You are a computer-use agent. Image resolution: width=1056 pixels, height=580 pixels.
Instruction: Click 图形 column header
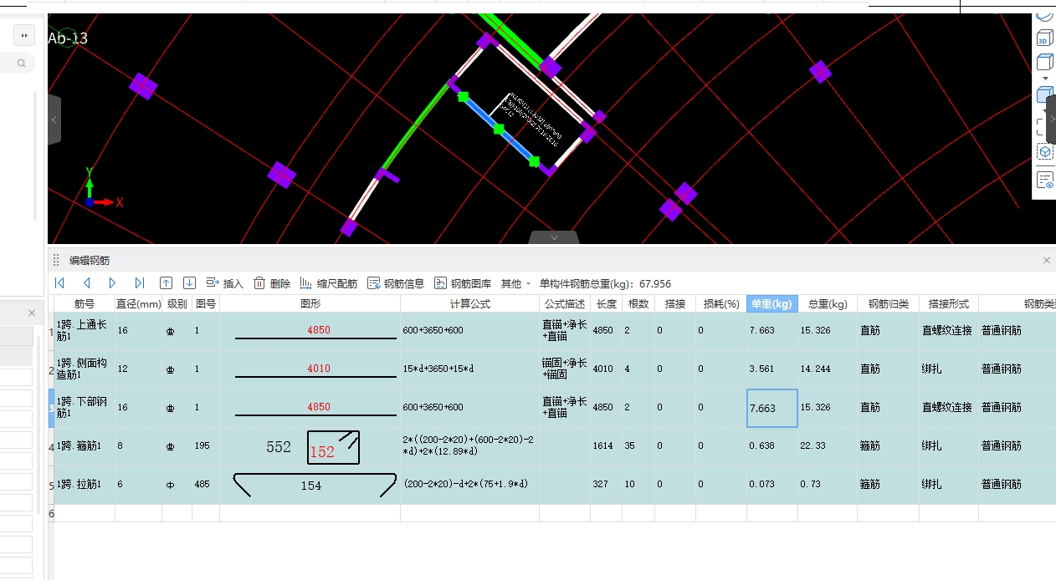click(310, 304)
